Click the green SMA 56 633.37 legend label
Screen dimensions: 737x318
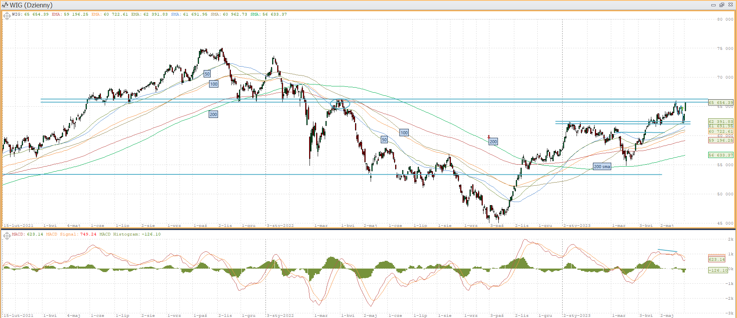coord(269,14)
